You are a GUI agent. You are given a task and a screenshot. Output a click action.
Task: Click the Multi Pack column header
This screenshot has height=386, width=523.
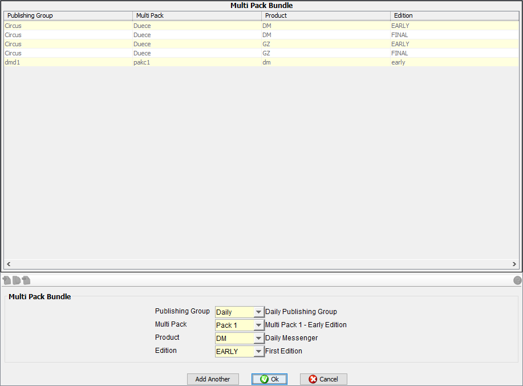point(197,15)
